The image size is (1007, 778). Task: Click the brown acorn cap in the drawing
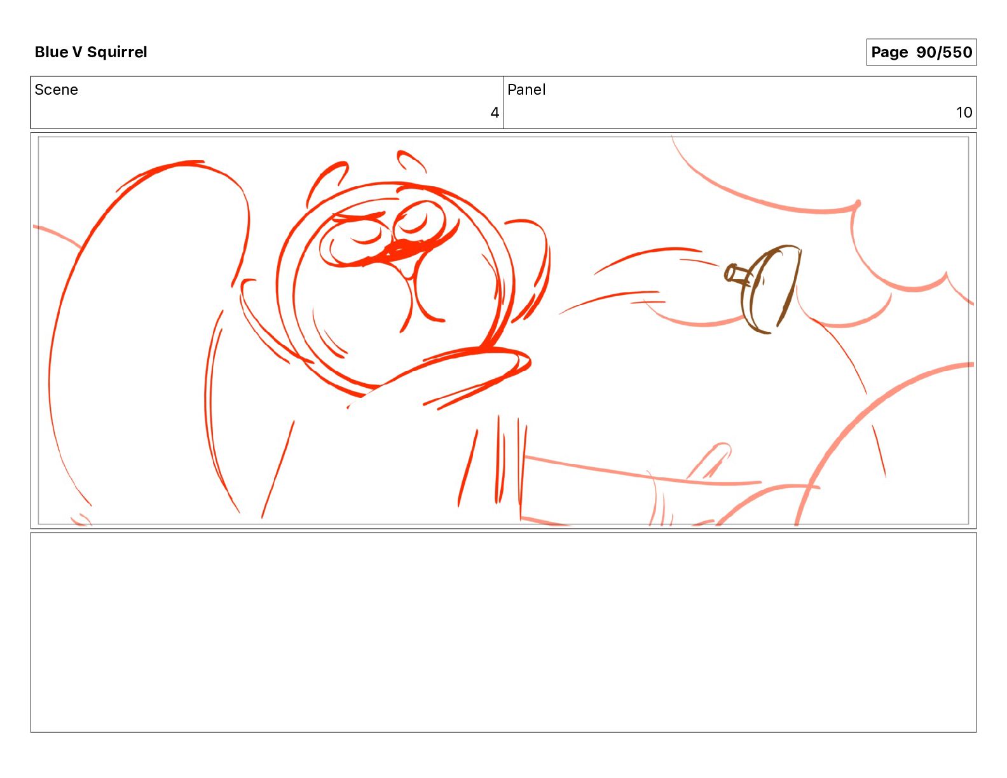click(763, 289)
